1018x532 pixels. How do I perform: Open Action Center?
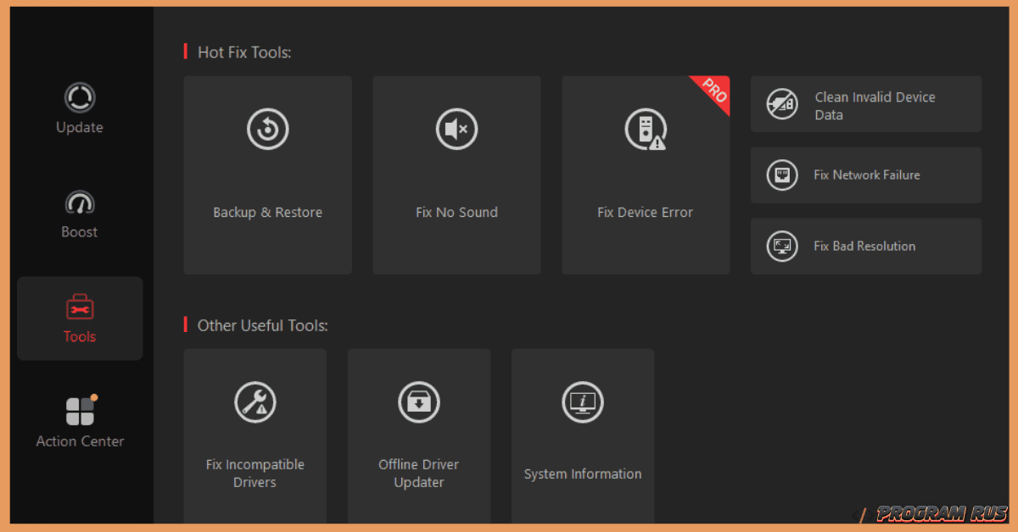pyautogui.click(x=79, y=424)
